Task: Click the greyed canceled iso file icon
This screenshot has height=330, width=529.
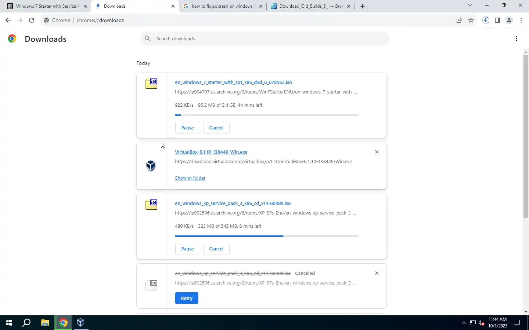Action: [x=151, y=285]
